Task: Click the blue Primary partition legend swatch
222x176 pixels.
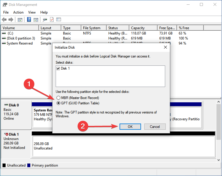Action: click(x=29, y=165)
